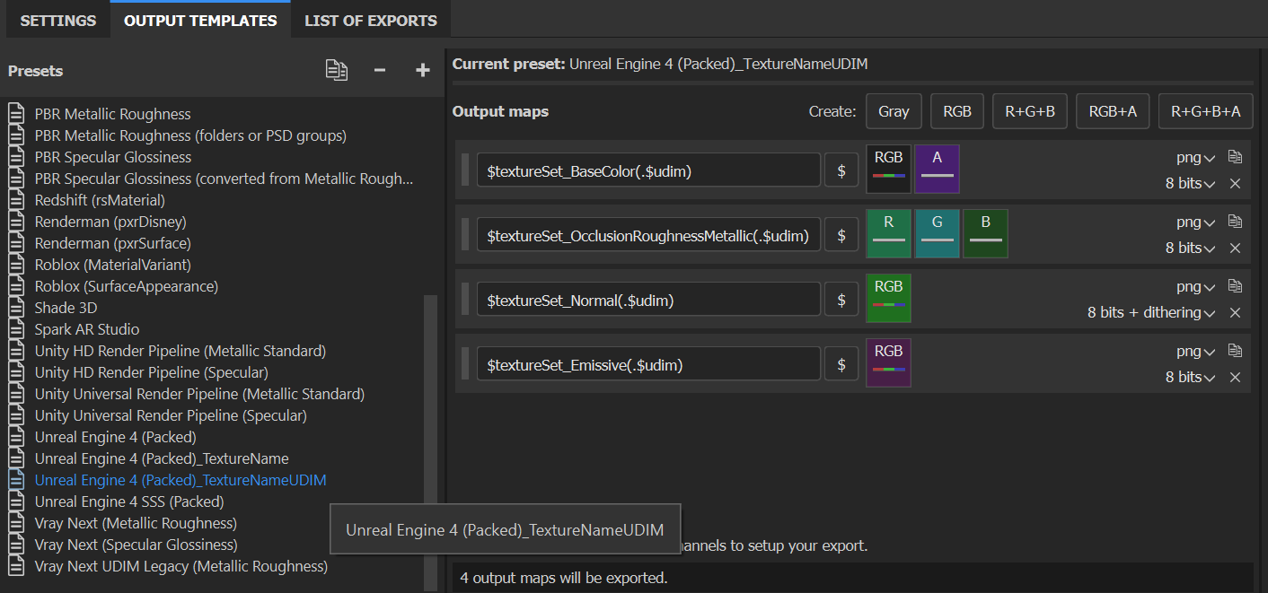Create an R+G+B output map
This screenshot has width=1268, height=593.
click(1030, 111)
